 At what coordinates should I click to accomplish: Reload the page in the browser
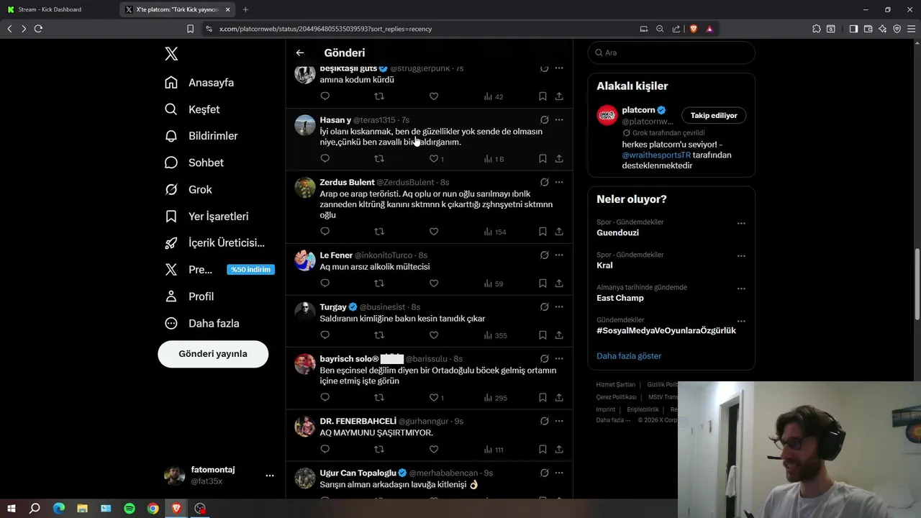coord(38,29)
